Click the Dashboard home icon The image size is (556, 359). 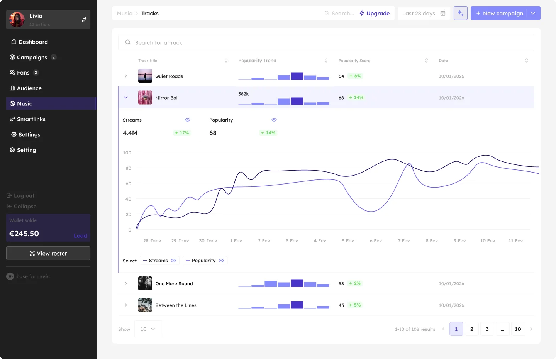14,42
